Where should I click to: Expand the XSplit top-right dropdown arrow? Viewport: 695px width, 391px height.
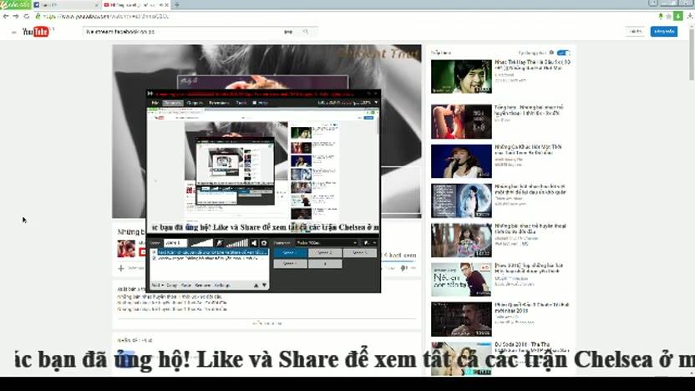click(x=376, y=103)
